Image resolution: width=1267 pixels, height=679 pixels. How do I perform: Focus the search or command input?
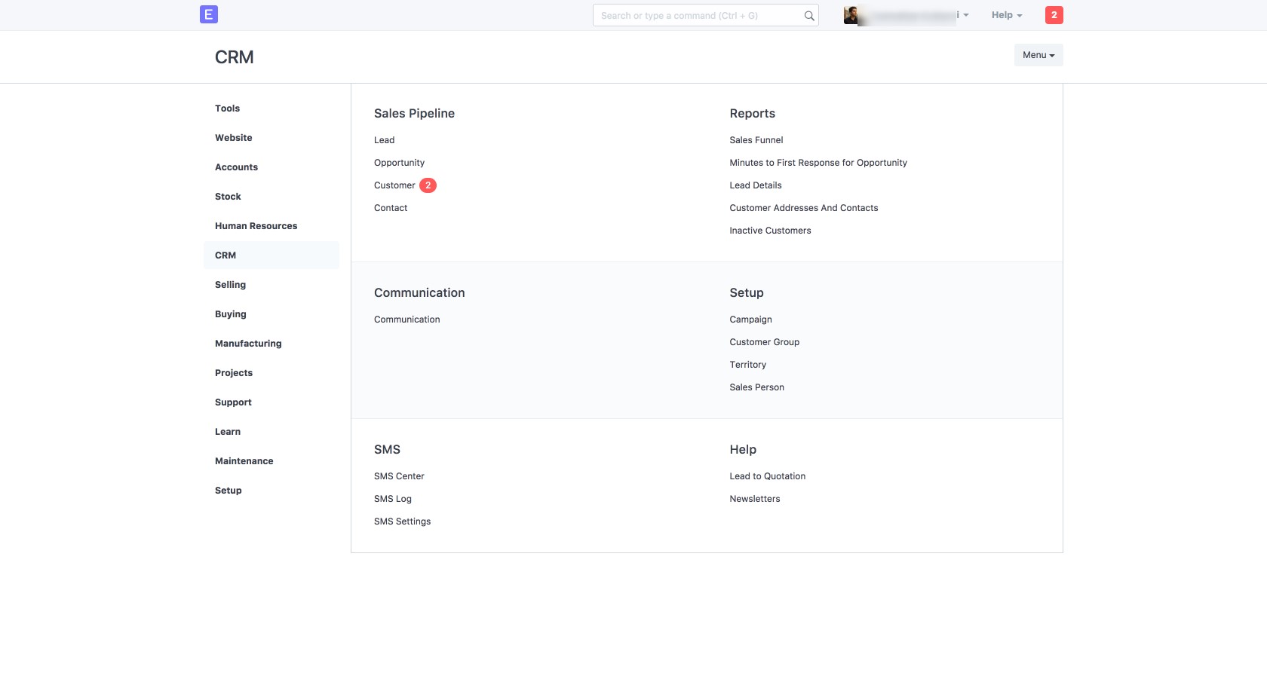698,16
